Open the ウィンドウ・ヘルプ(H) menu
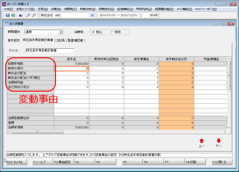Viewport: 239px width, 172px height. [206, 9]
